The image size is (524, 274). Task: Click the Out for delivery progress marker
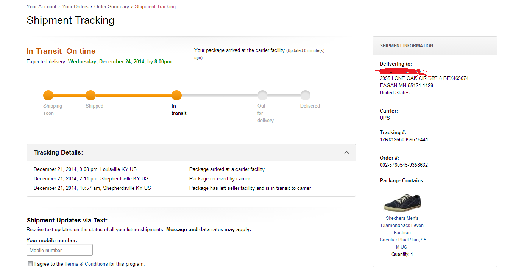pos(262,95)
